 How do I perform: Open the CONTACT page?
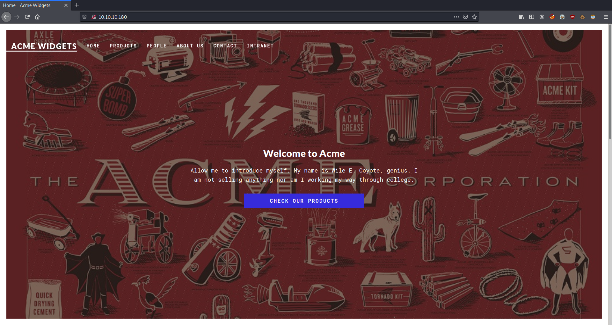coord(225,46)
